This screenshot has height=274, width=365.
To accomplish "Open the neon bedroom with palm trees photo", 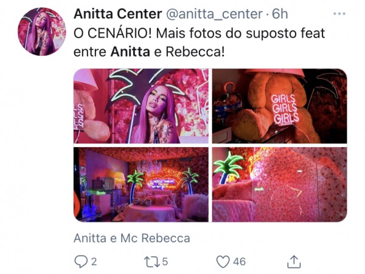I will tap(141, 185).
